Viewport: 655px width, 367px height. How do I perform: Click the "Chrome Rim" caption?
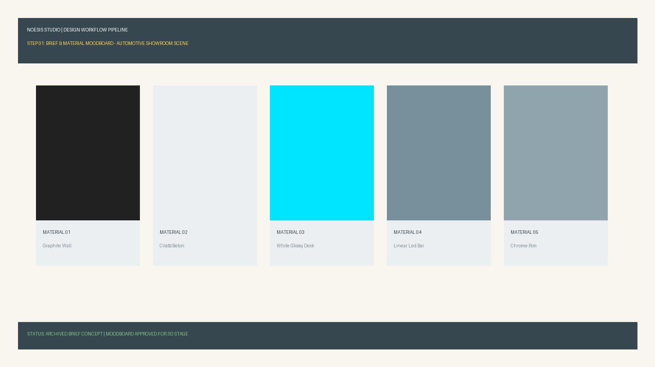pyautogui.click(x=524, y=246)
